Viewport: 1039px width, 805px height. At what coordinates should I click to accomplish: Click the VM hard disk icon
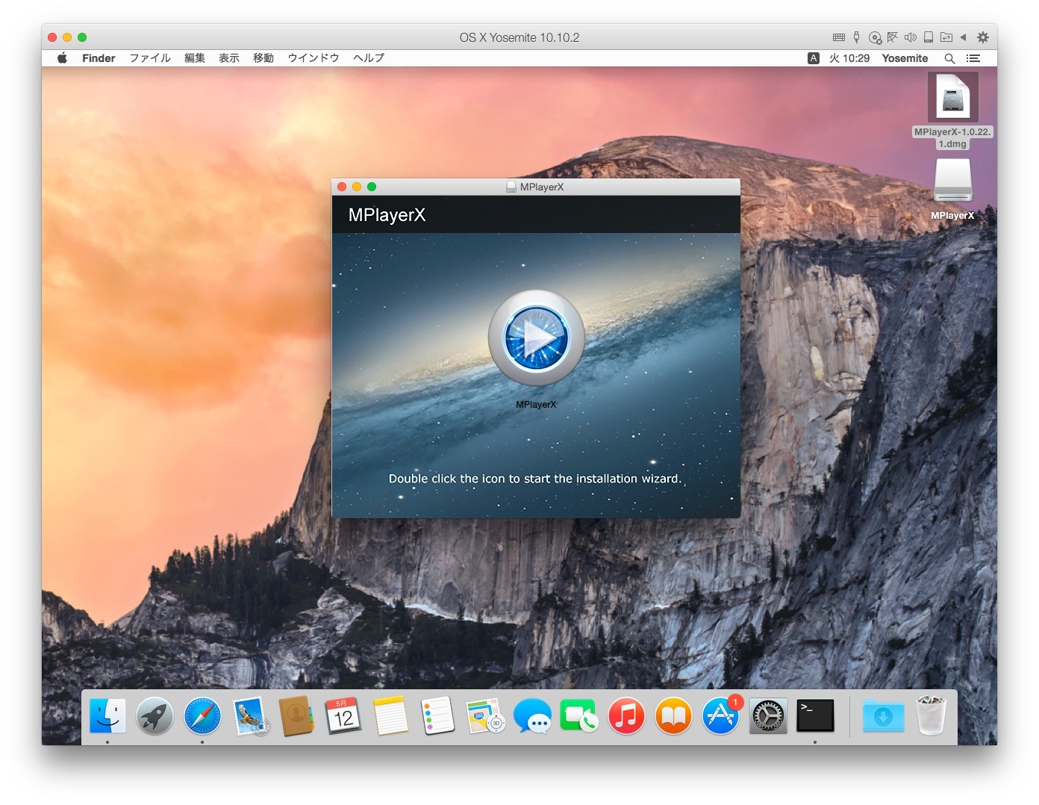(x=929, y=37)
